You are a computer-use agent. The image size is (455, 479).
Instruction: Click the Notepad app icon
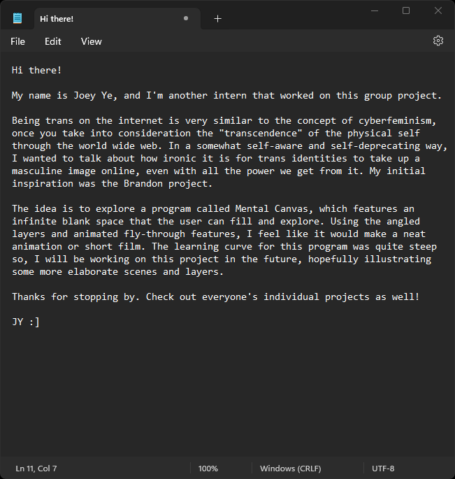pos(17,18)
